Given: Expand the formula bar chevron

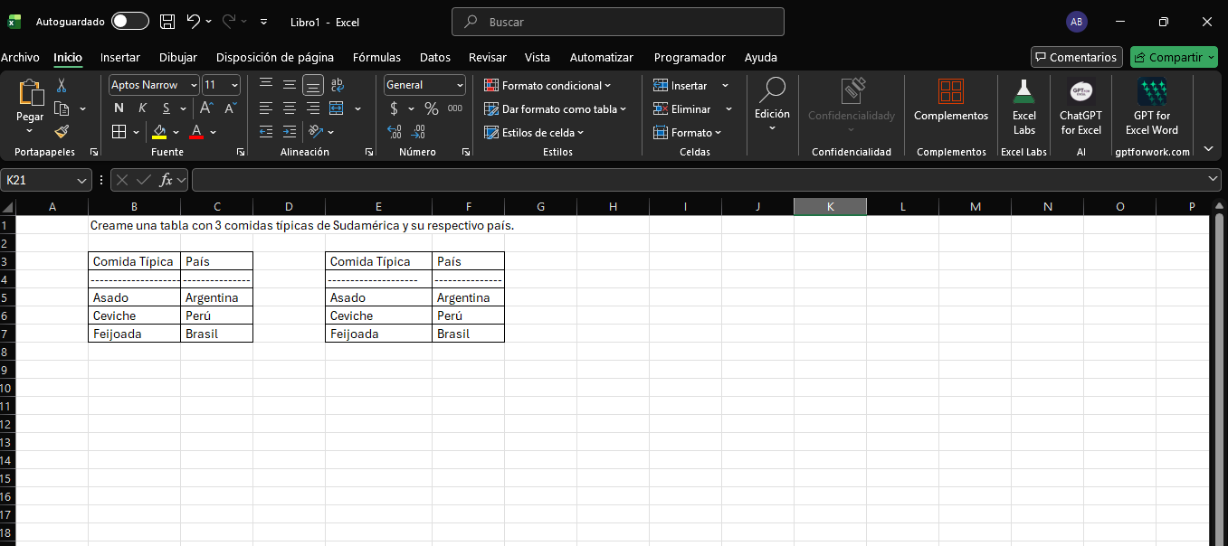Looking at the screenshot, I should pyautogui.click(x=1214, y=179).
